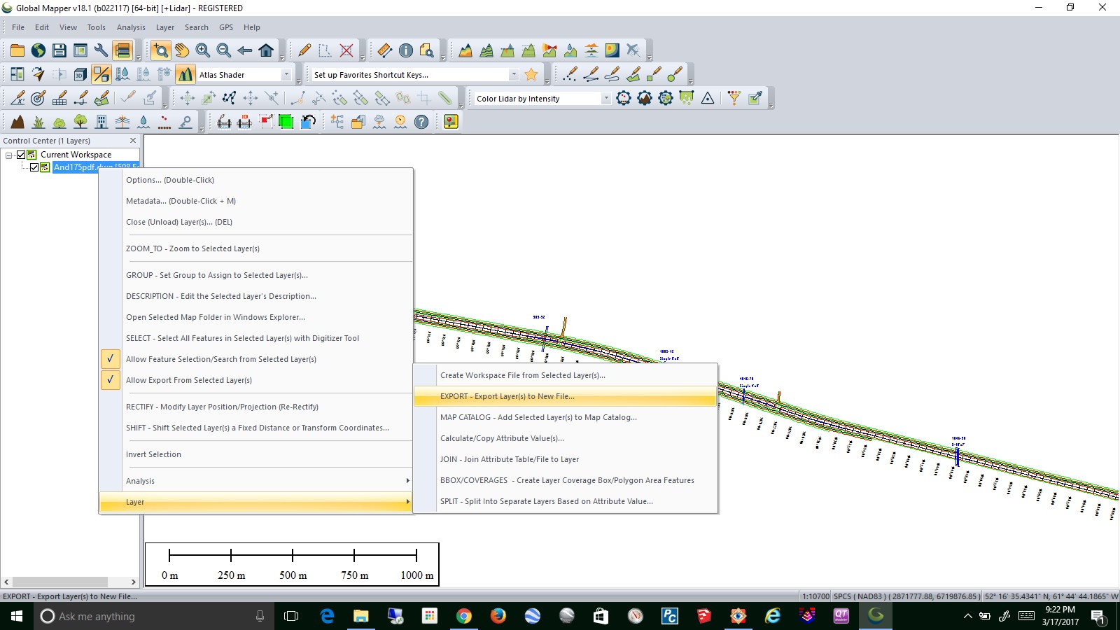Open the GPS menu
1120x630 pixels.
226,27
